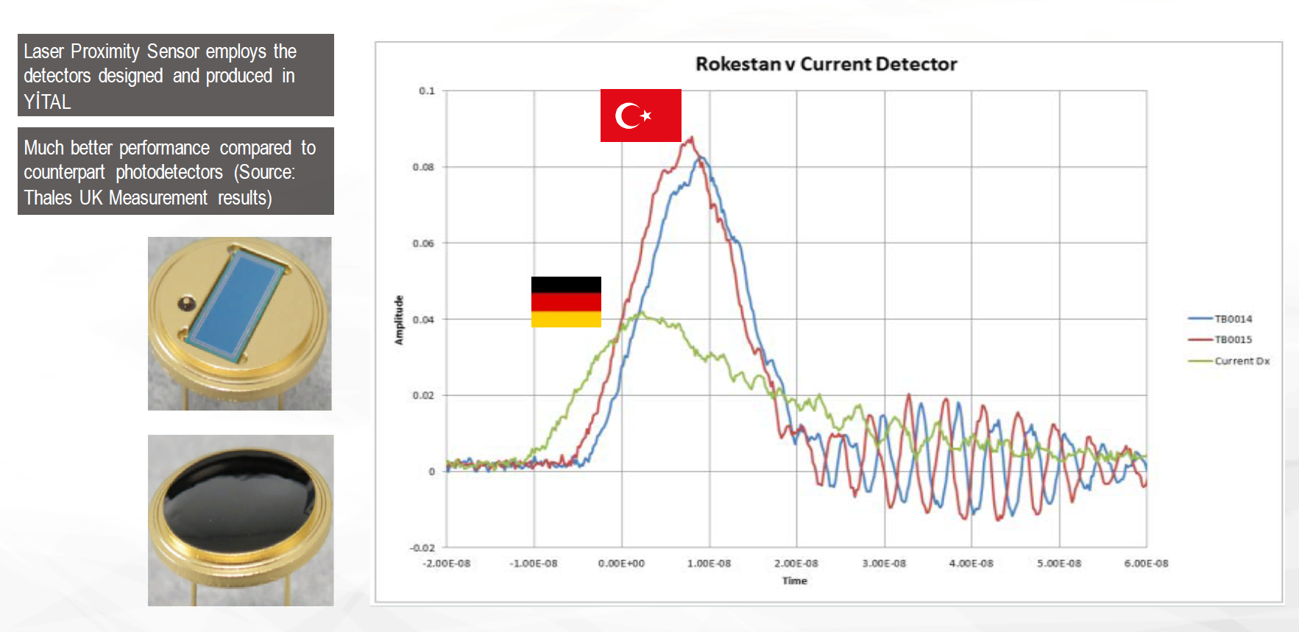Select the TB0015 legend entry
Screen dimensions: 1299x632
coord(1233,340)
